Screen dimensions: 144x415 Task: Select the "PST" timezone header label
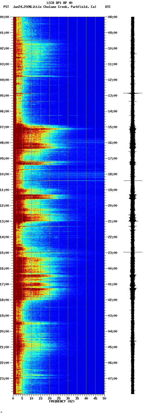click(6, 7)
